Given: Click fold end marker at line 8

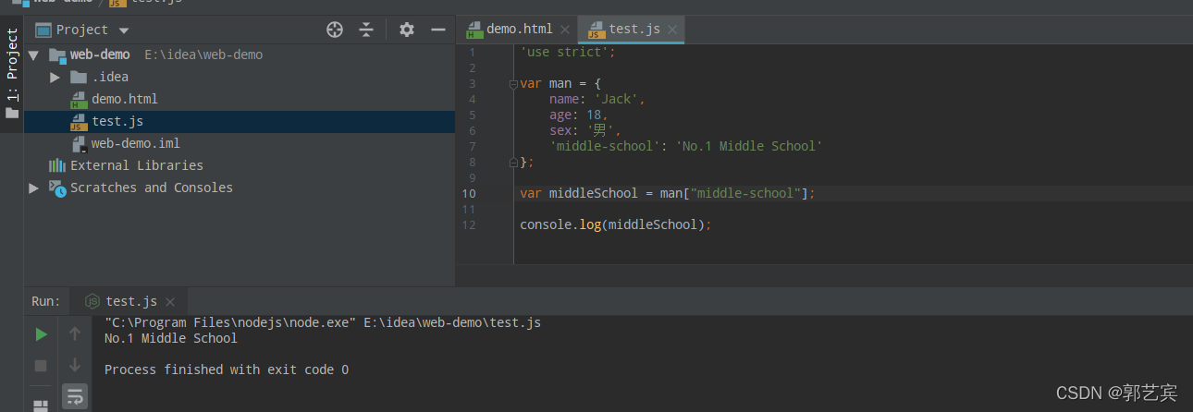Looking at the screenshot, I should [x=512, y=162].
